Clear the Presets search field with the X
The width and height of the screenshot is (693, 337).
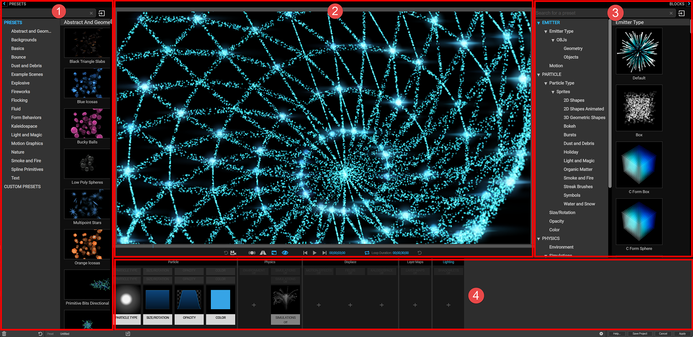[91, 13]
